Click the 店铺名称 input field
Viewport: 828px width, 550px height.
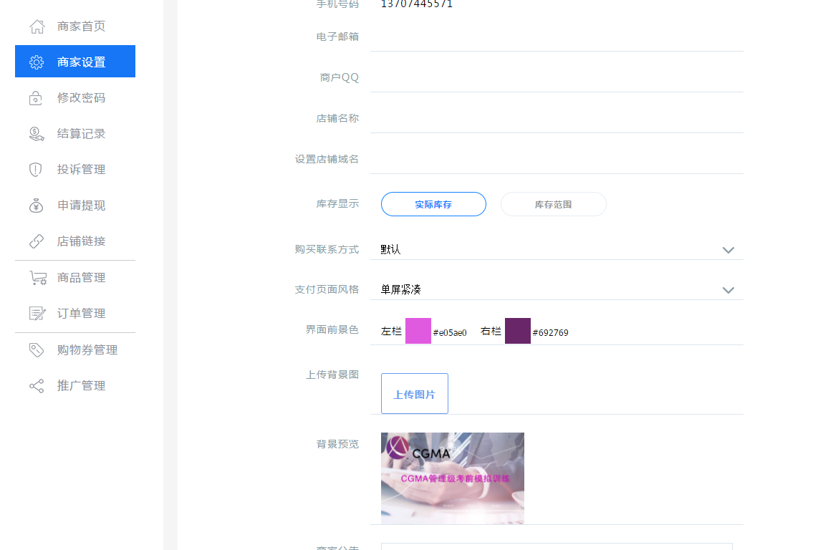tap(557, 118)
